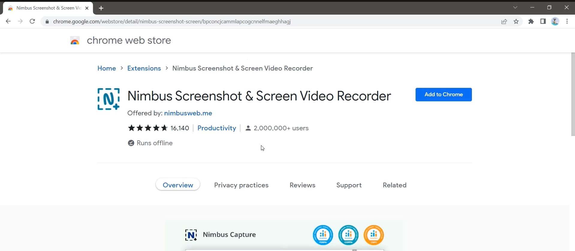Open the Productivity category link
Viewport: 575px width, 251px height.
[217, 128]
